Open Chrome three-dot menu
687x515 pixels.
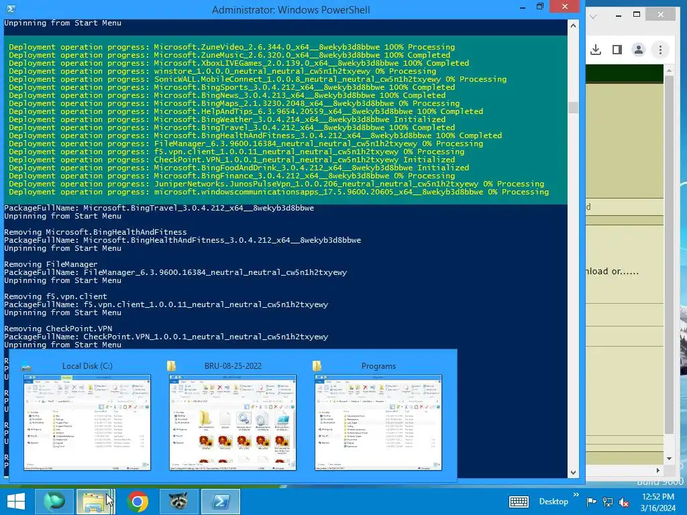pyautogui.click(x=660, y=50)
